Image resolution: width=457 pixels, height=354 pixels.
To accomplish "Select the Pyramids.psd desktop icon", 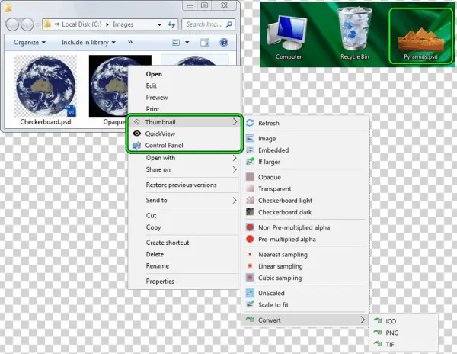I will click(421, 36).
